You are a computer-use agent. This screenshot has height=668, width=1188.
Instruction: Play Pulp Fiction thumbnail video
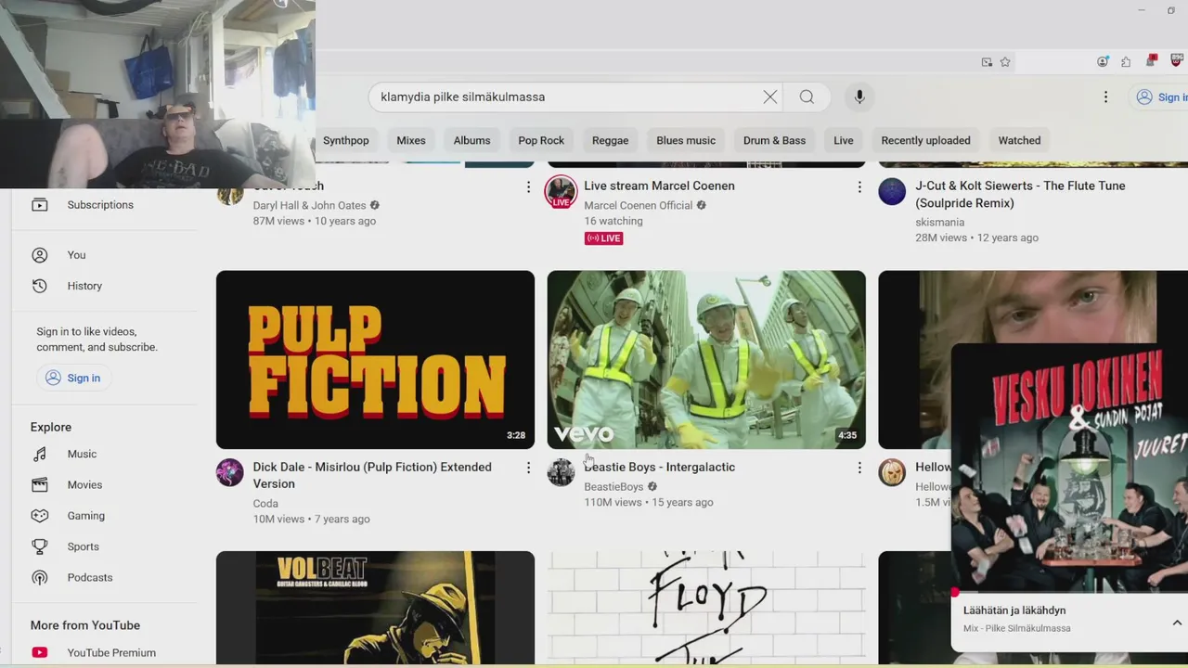[375, 360]
